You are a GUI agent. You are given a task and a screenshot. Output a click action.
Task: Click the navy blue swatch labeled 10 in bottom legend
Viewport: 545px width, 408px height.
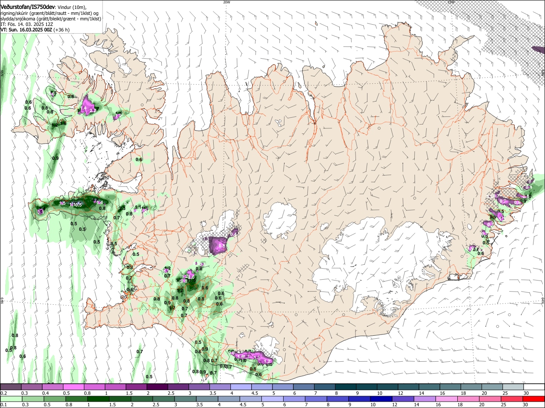381,399
